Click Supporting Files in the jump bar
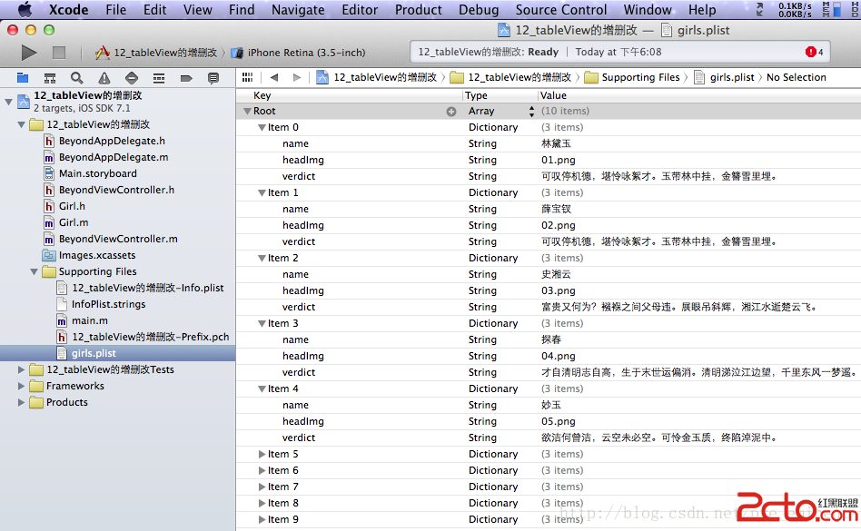861x531 pixels. (640, 78)
